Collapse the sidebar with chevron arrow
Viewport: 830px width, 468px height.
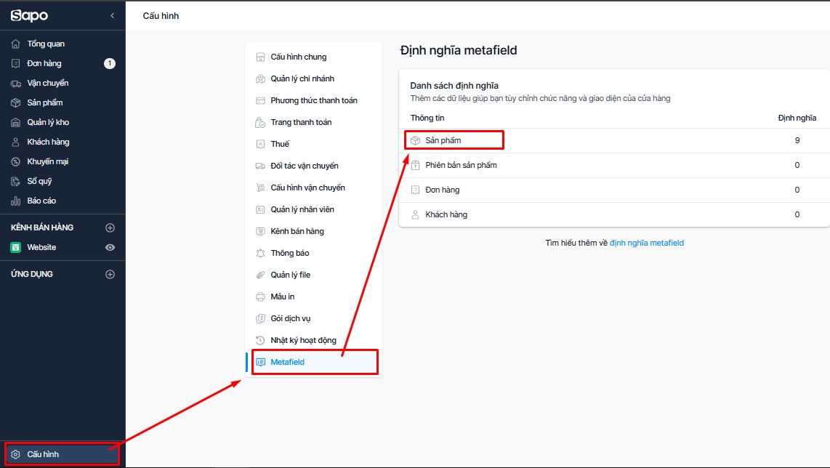click(x=112, y=16)
